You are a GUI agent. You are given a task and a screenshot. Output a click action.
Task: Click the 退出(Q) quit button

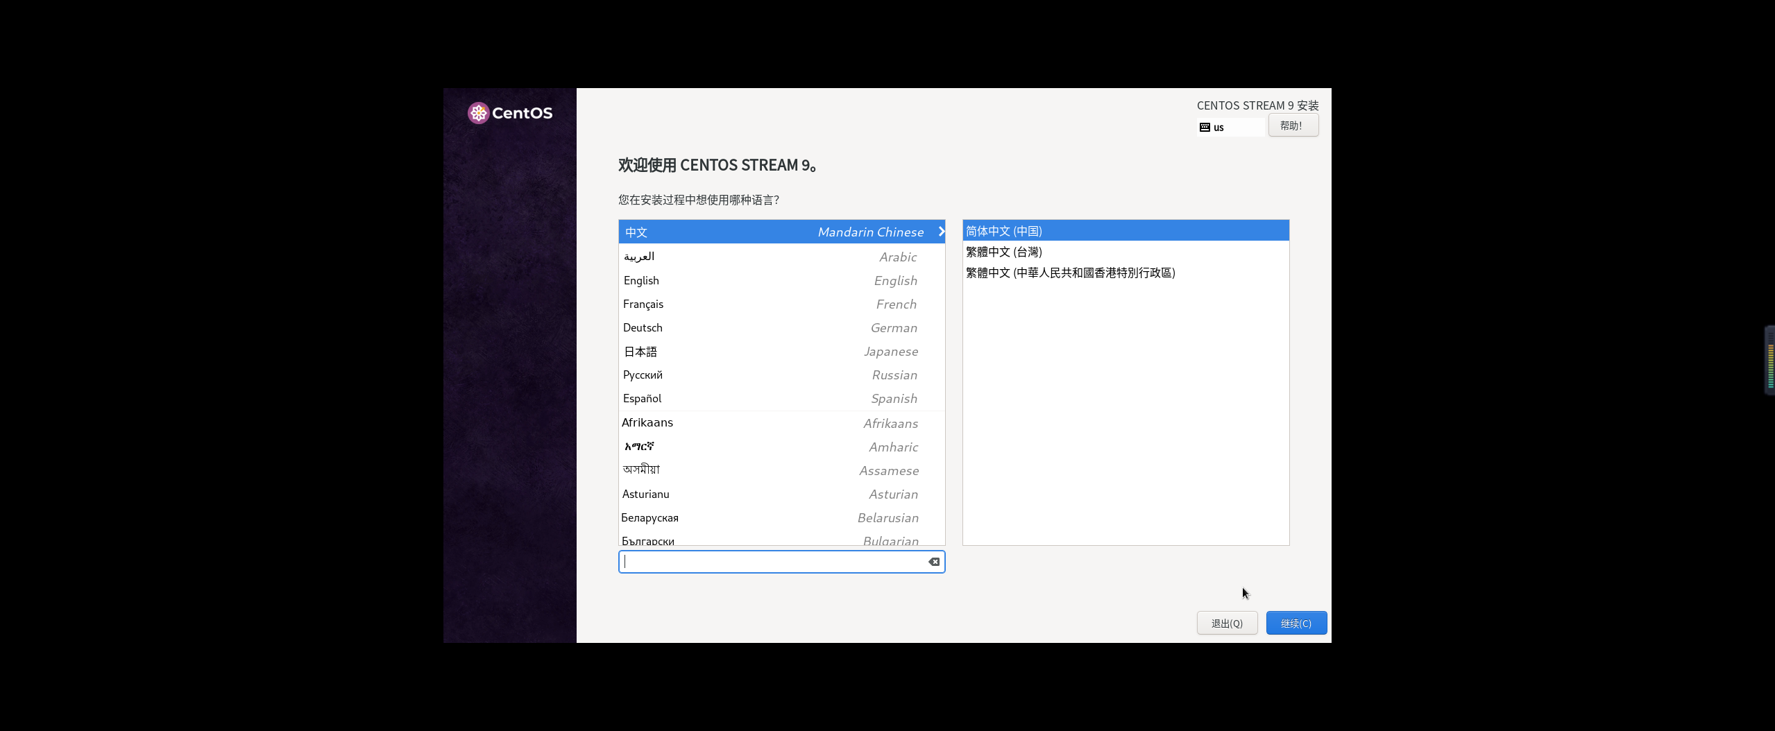tap(1227, 623)
